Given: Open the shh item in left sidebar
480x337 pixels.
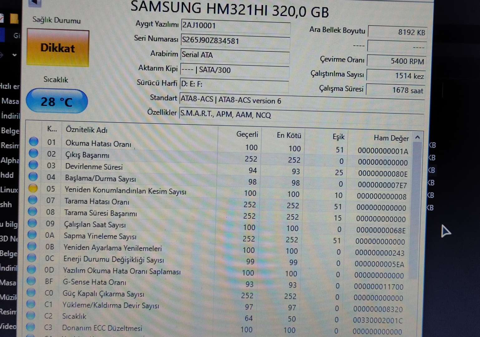Looking at the screenshot, I should click(6, 204).
